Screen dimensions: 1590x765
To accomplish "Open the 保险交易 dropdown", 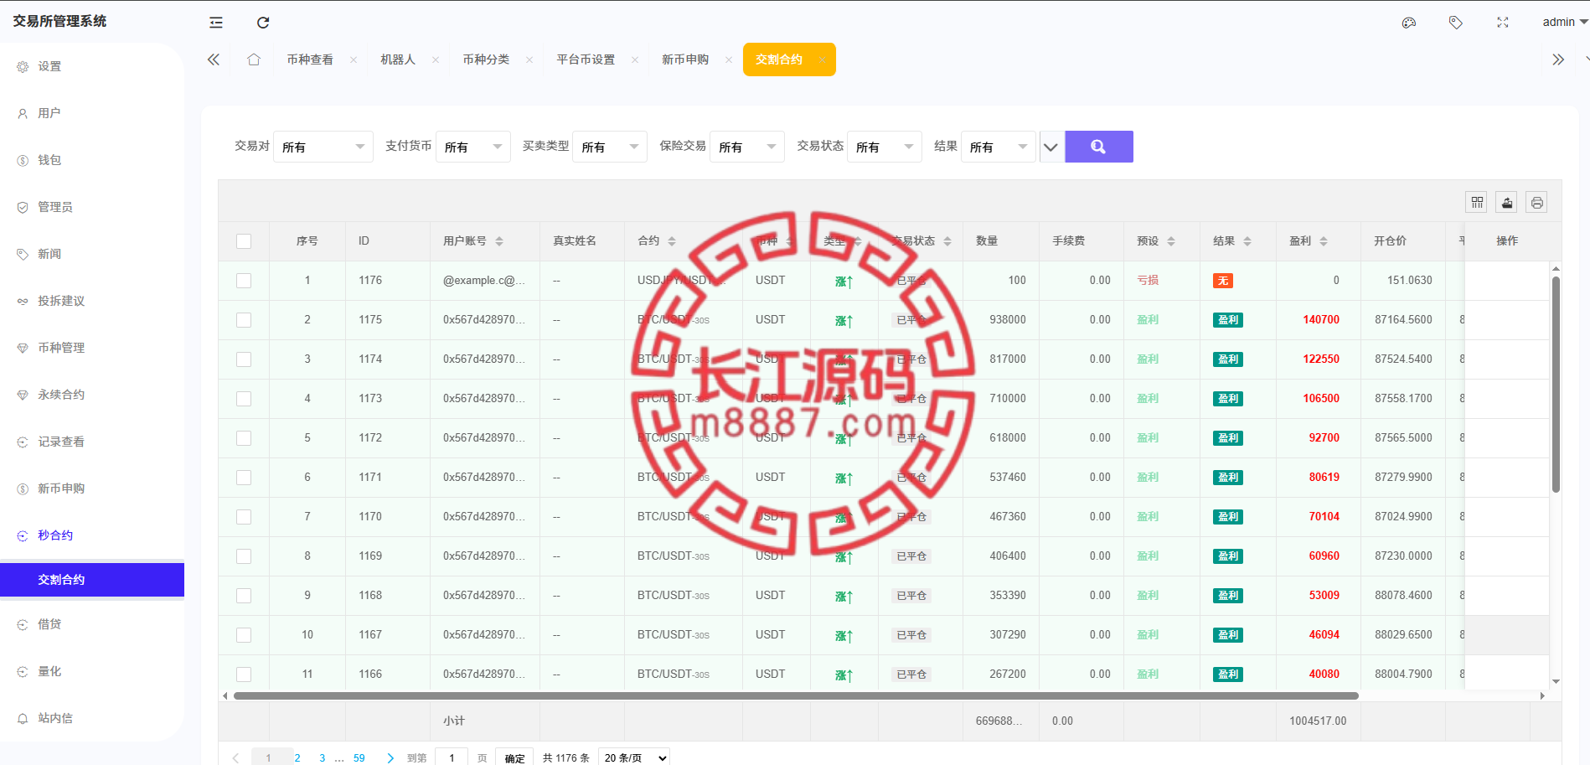I will (747, 147).
